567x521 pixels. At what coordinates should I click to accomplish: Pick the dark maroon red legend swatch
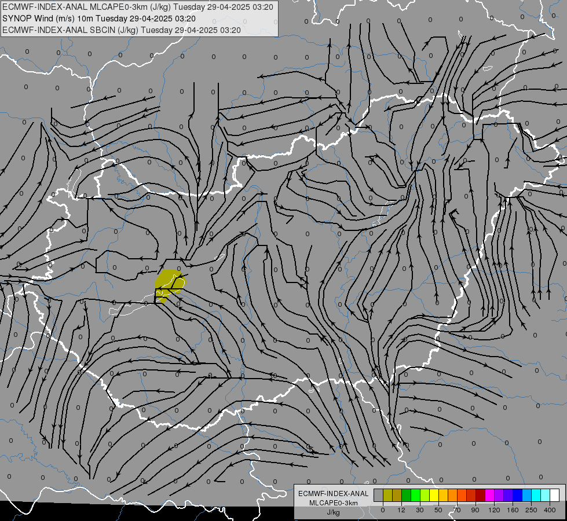pyautogui.click(x=480, y=495)
